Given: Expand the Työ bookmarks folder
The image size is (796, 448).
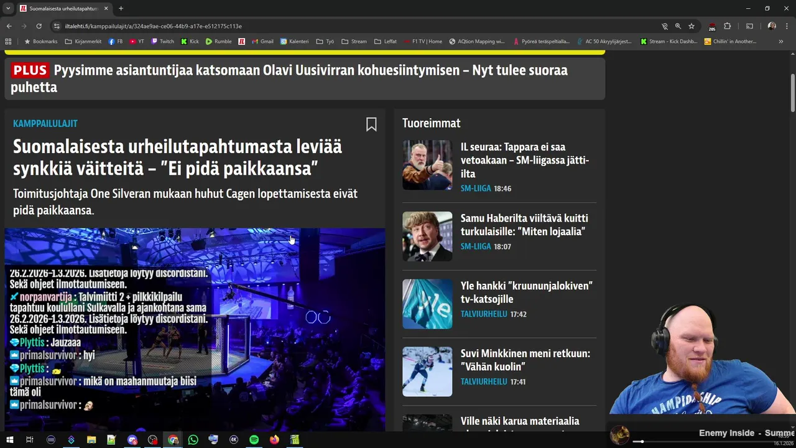Looking at the screenshot, I should coord(325,42).
